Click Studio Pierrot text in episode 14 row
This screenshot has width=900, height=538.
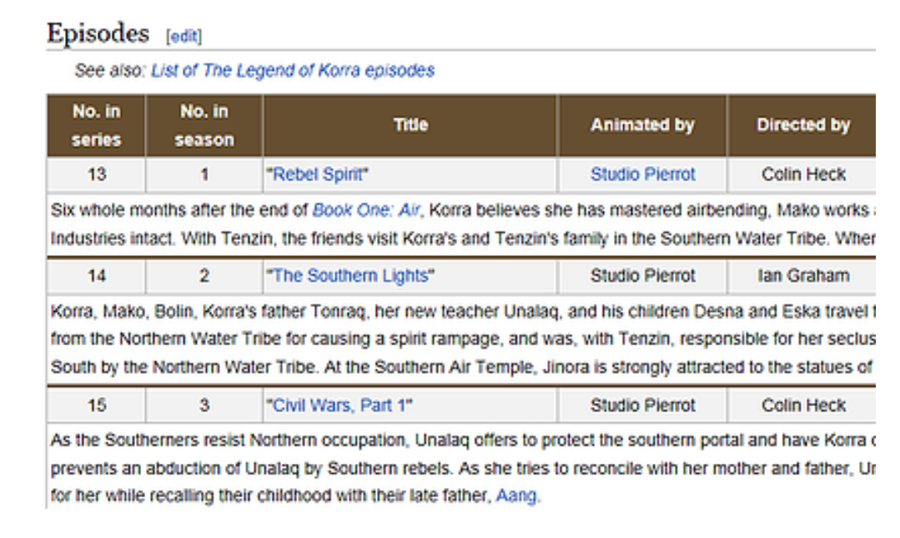[x=642, y=276]
